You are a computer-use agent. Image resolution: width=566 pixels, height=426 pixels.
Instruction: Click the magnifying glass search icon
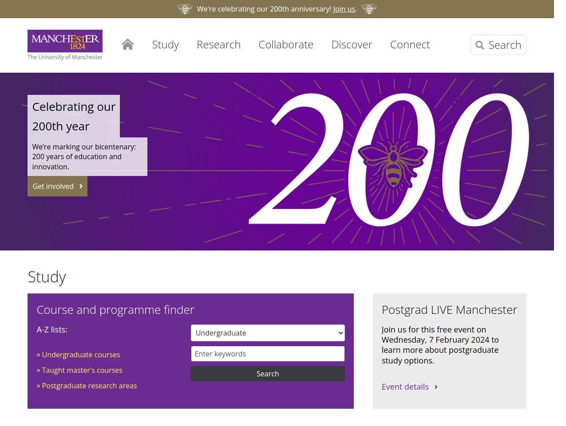tap(479, 45)
